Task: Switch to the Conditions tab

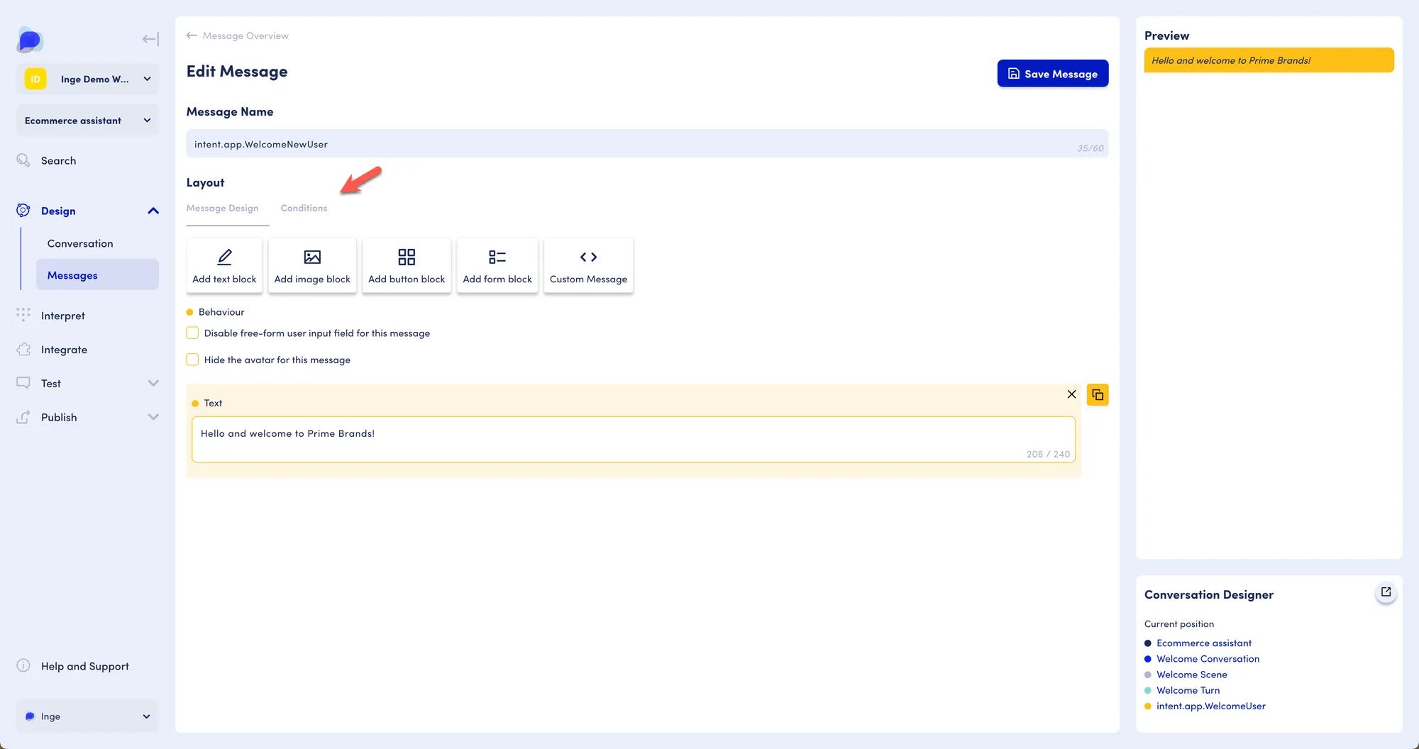Action: click(304, 208)
